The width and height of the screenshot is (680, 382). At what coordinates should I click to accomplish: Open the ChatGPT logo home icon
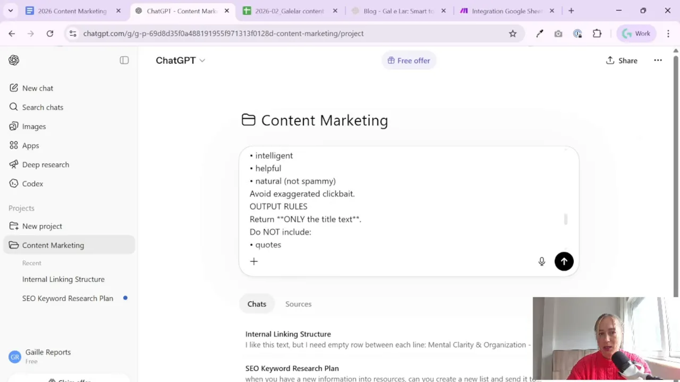coord(14,60)
